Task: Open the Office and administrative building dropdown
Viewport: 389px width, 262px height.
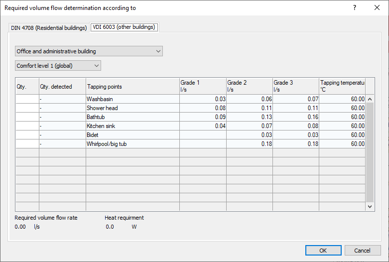Action: [89, 51]
